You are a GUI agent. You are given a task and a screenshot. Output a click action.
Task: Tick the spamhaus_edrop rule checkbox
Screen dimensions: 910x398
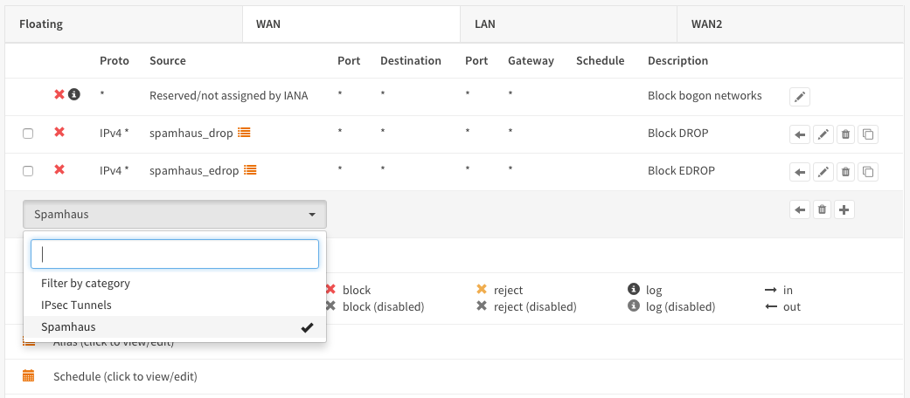pyautogui.click(x=28, y=171)
